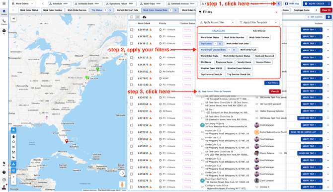Check the box for work order 6305850
Viewport: 333px width, 192px height.
[132, 153]
